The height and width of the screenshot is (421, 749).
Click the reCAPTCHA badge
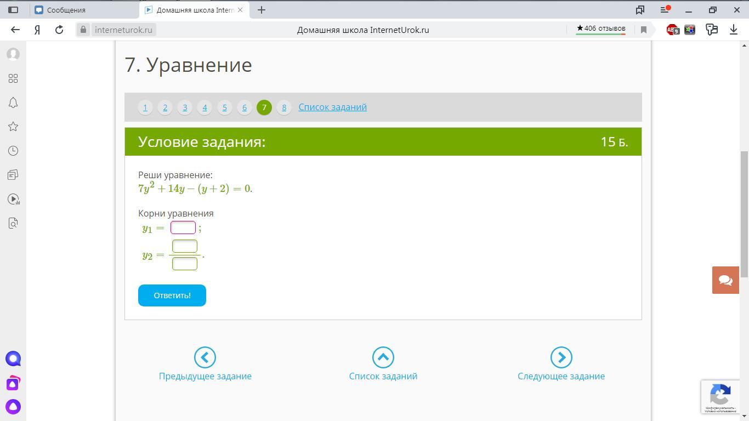pos(720,397)
